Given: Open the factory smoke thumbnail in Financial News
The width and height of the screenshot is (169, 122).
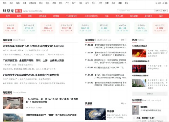Looking at the screenshot, I should [13, 118].
